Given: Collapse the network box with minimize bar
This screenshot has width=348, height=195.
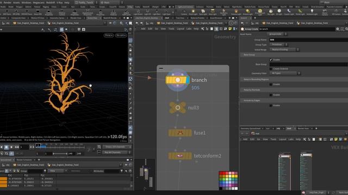Looking at the screenshot, I should click(x=161, y=68).
